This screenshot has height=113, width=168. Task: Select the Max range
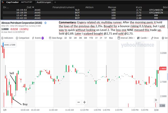pos(111,38)
